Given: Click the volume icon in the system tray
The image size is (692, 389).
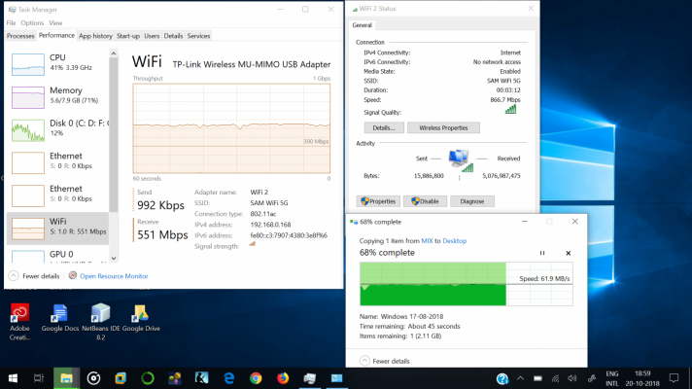Looking at the screenshot, I should (571, 378).
